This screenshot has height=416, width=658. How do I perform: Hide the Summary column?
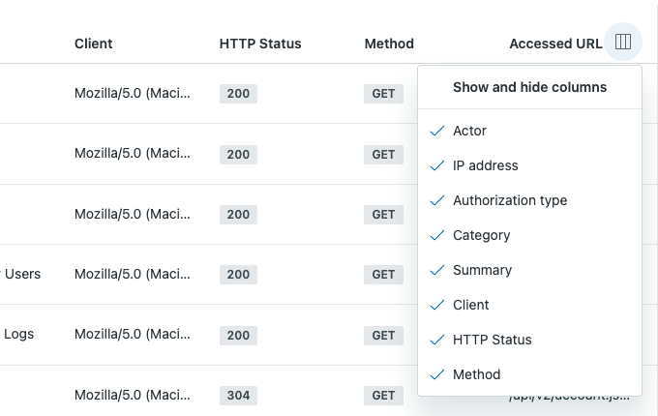pyautogui.click(x=482, y=270)
